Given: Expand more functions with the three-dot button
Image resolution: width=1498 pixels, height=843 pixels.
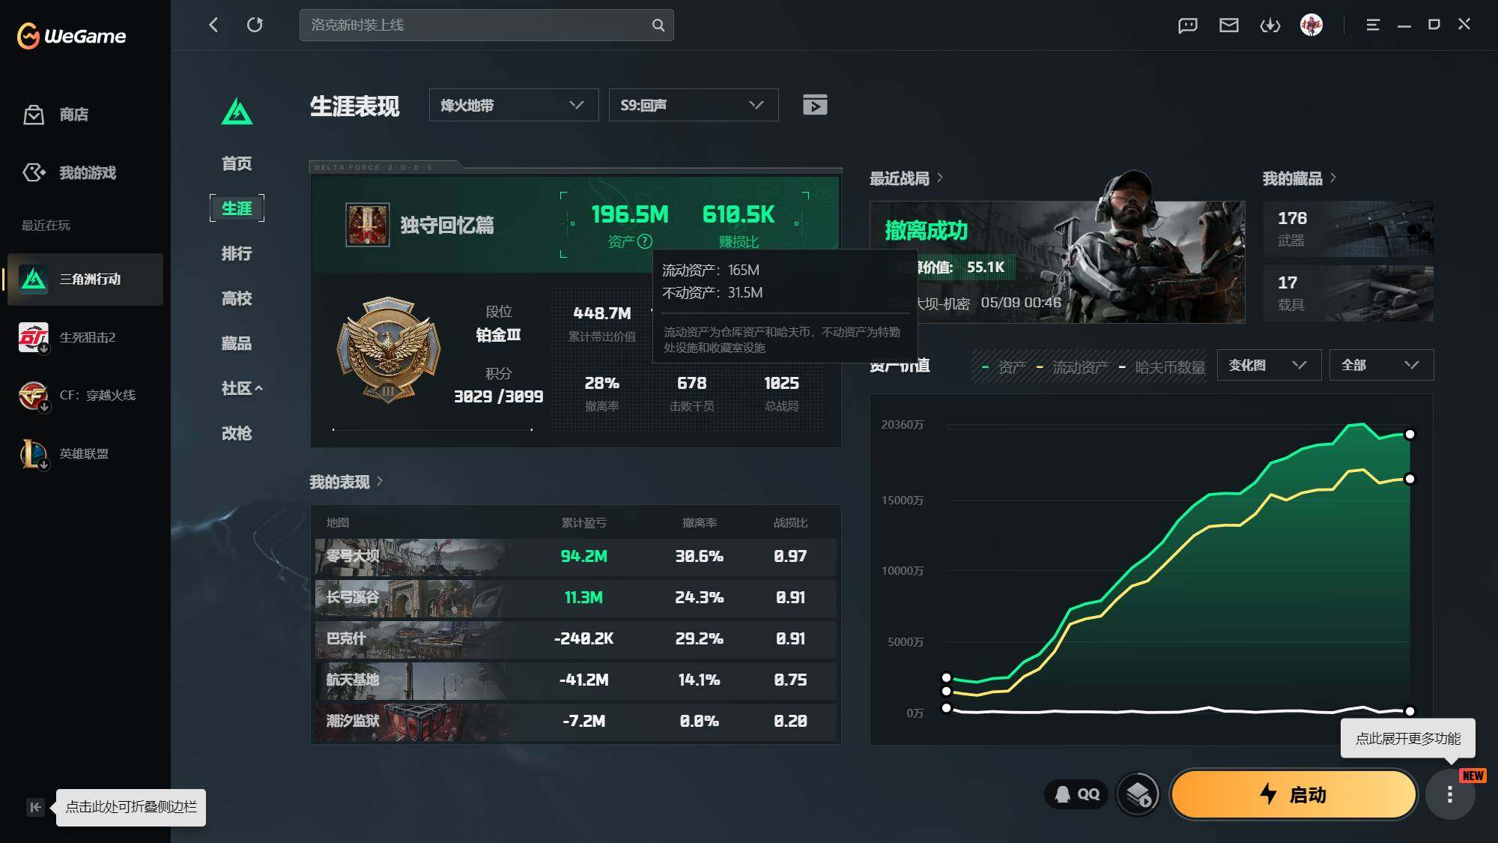Looking at the screenshot, I should pyautogui.click(x=1450, y=794).
